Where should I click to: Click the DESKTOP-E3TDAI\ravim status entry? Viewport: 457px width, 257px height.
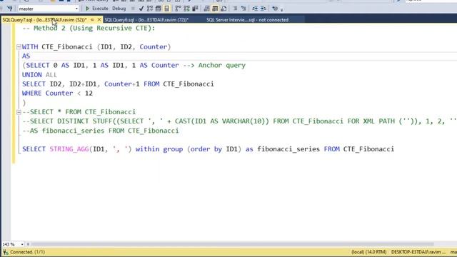[x=418, y=252]
